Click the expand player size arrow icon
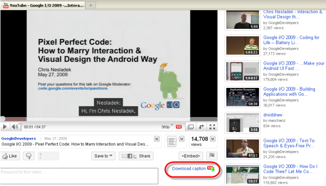The width and height of the screenshot is (326, 186). tap(201, 126)
